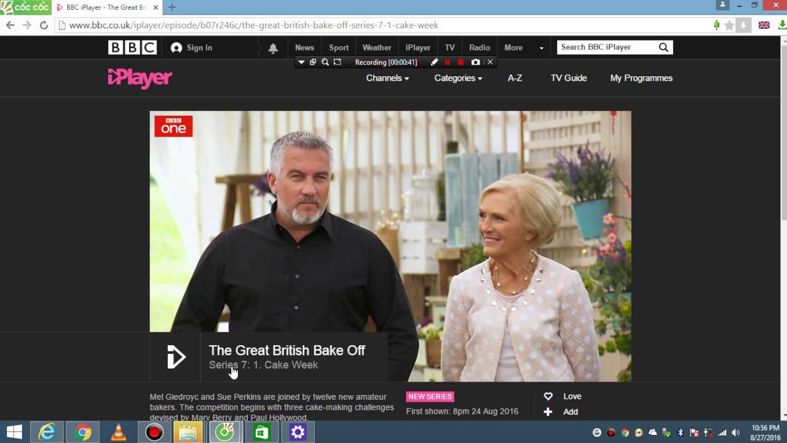This screenshot has height=443, width=787.
Task: Open TV in BBC top nav
Action: [x=450, y=47]
